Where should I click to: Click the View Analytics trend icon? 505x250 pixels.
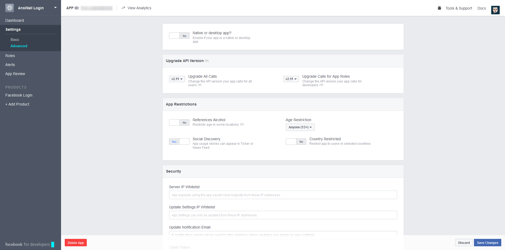pyautogui.click(x=123, y=8)
